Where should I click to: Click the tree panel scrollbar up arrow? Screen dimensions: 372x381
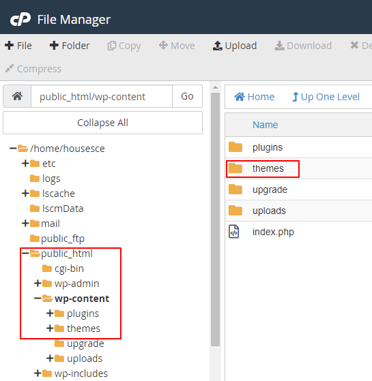[x=215, y=87]
